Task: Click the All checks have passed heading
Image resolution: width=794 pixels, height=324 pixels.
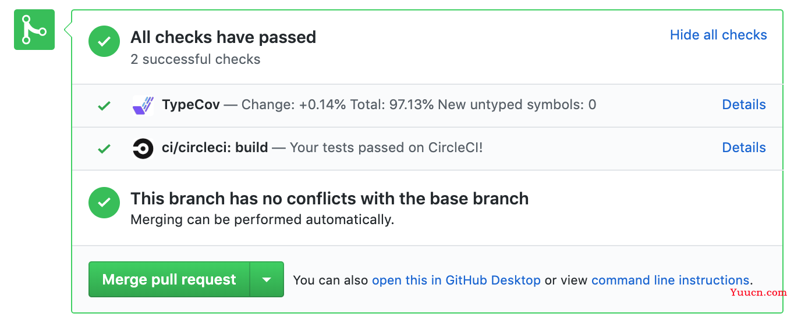Action: pyautogui.click(x=223, y=37)
